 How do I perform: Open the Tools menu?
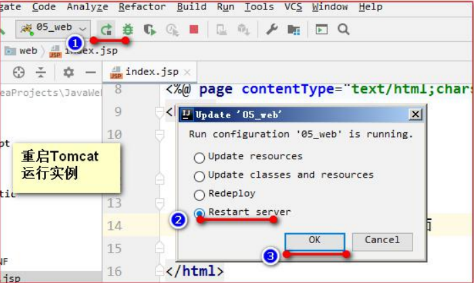point(260,7)
